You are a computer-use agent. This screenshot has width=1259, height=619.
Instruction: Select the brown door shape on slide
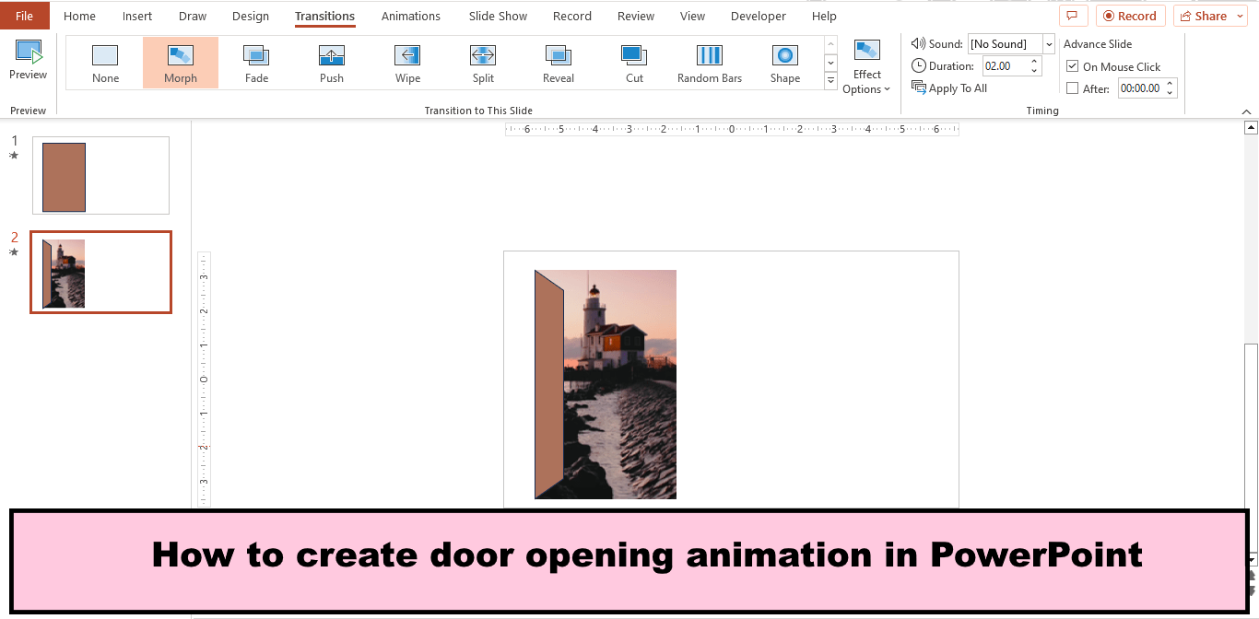[x=548, y=387]
